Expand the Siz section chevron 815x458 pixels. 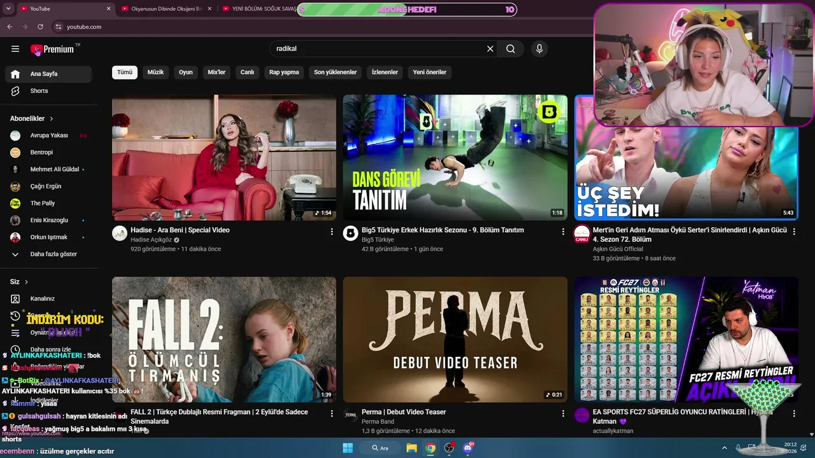click(x=27, y=282)
